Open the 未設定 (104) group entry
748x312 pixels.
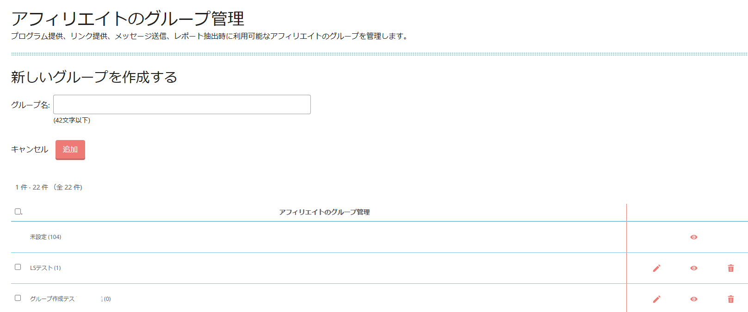coord(45,237)
